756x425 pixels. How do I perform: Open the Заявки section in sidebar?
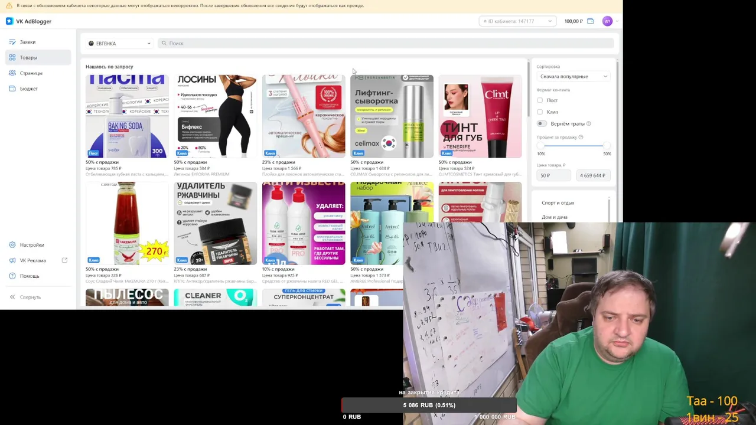[39, 42]
